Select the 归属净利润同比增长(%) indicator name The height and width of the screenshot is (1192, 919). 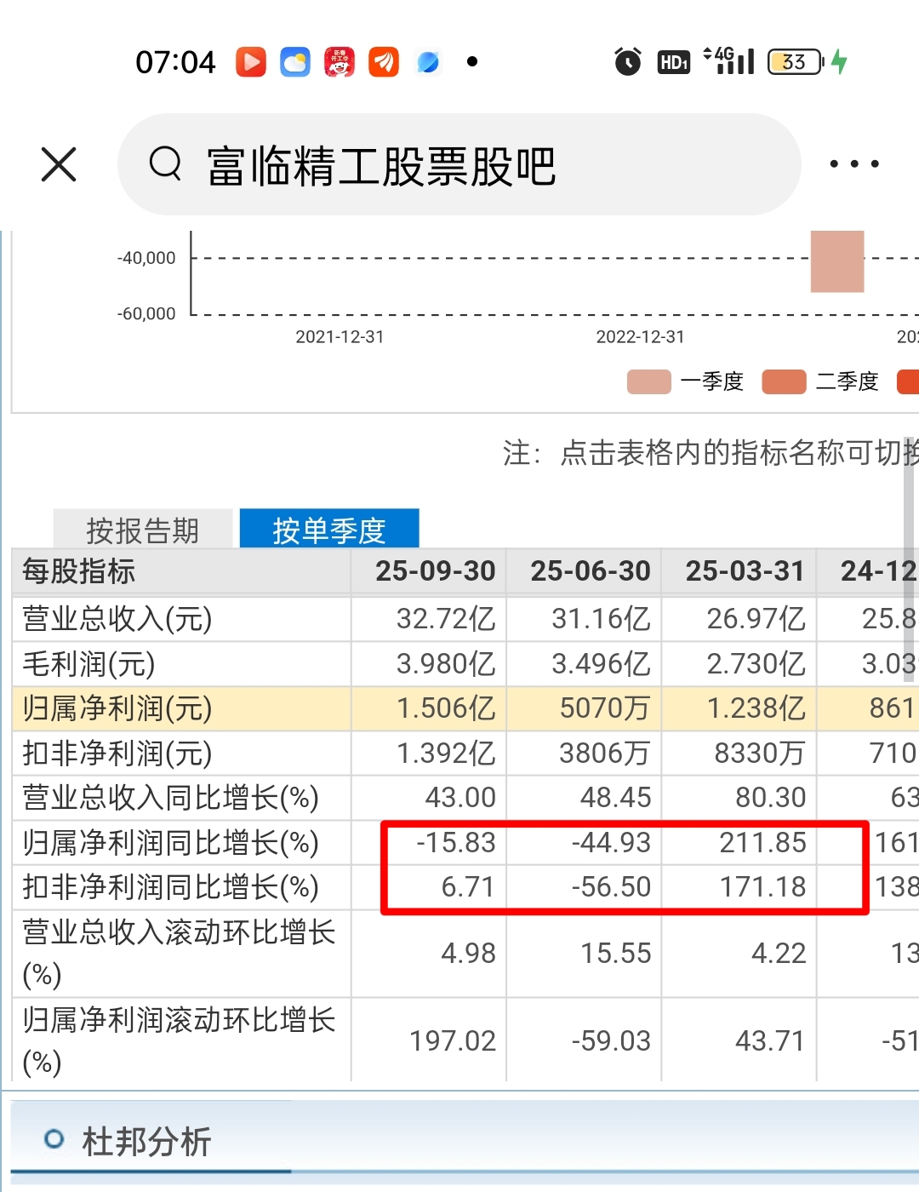point(170,843)
